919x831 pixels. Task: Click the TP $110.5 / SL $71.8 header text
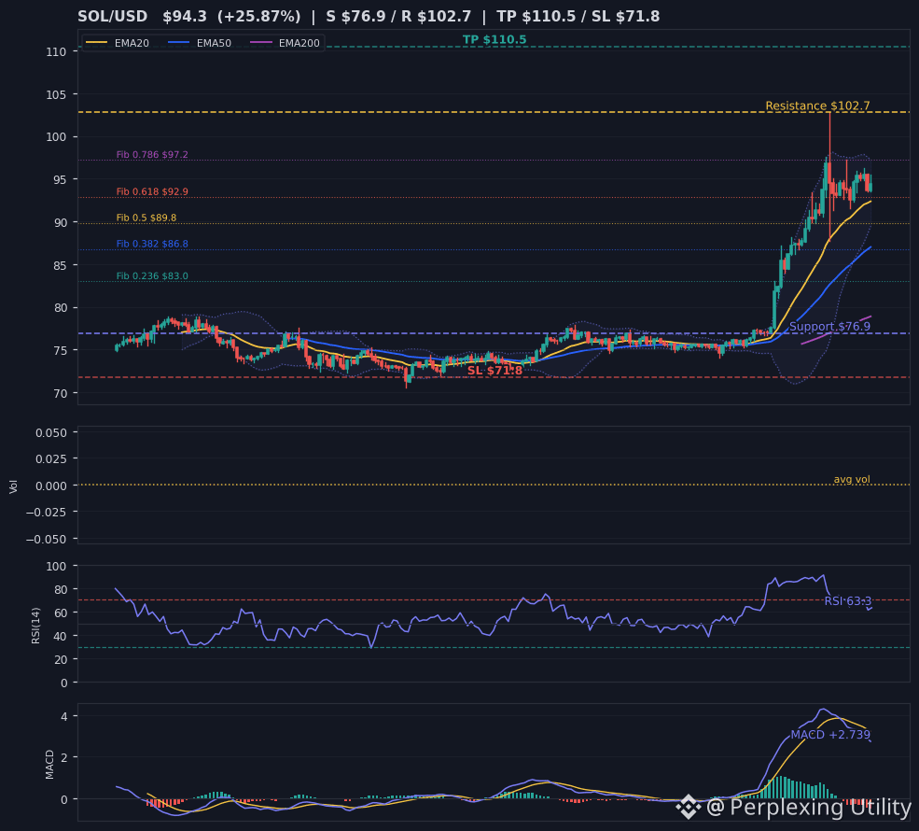(578, 17)
